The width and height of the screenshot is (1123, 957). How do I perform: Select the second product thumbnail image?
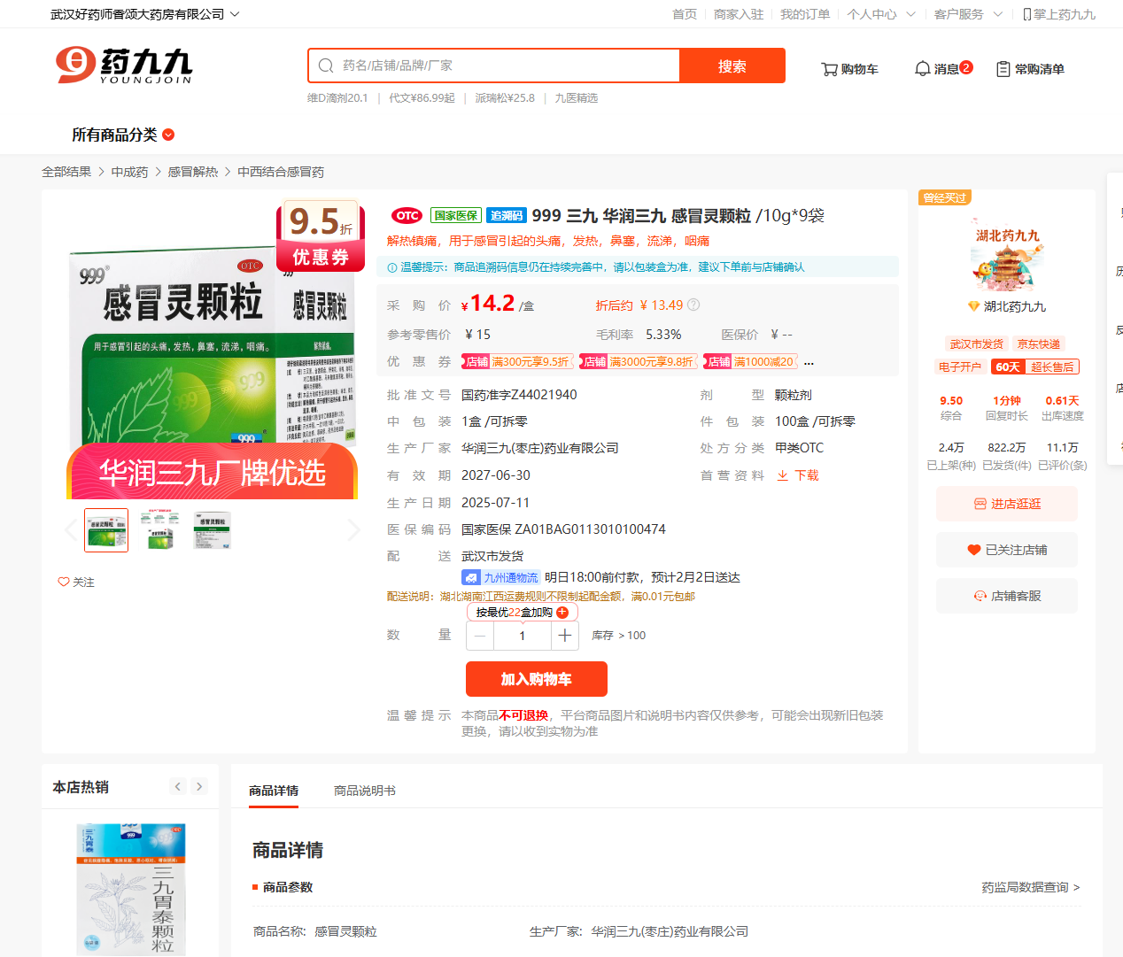tap(159, 530)
